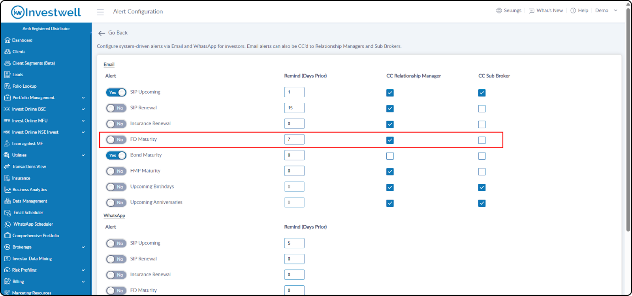Expand Invest Online NSE Invest chevron

[x=83, y=132]
